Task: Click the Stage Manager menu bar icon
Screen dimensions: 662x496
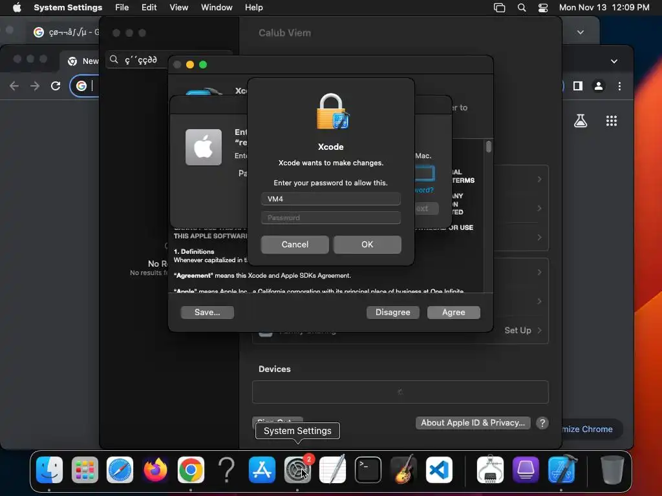Action: coord(500,7)
